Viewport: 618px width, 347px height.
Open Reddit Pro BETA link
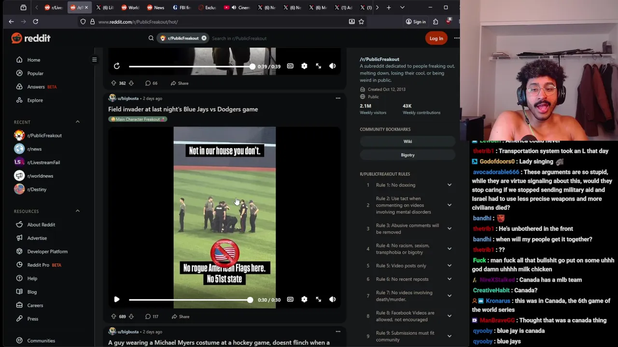point(39,265)
